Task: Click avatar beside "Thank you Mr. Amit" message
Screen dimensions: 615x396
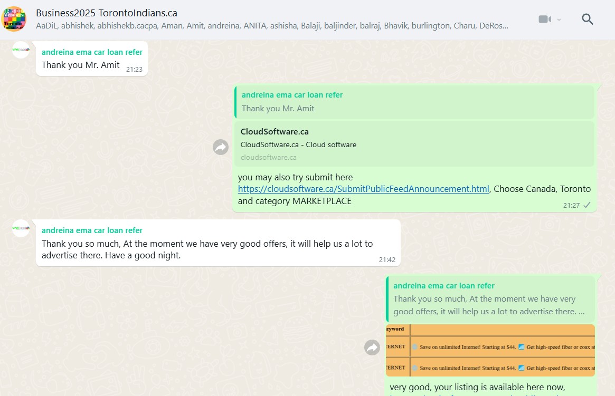Action: [21, 50]
